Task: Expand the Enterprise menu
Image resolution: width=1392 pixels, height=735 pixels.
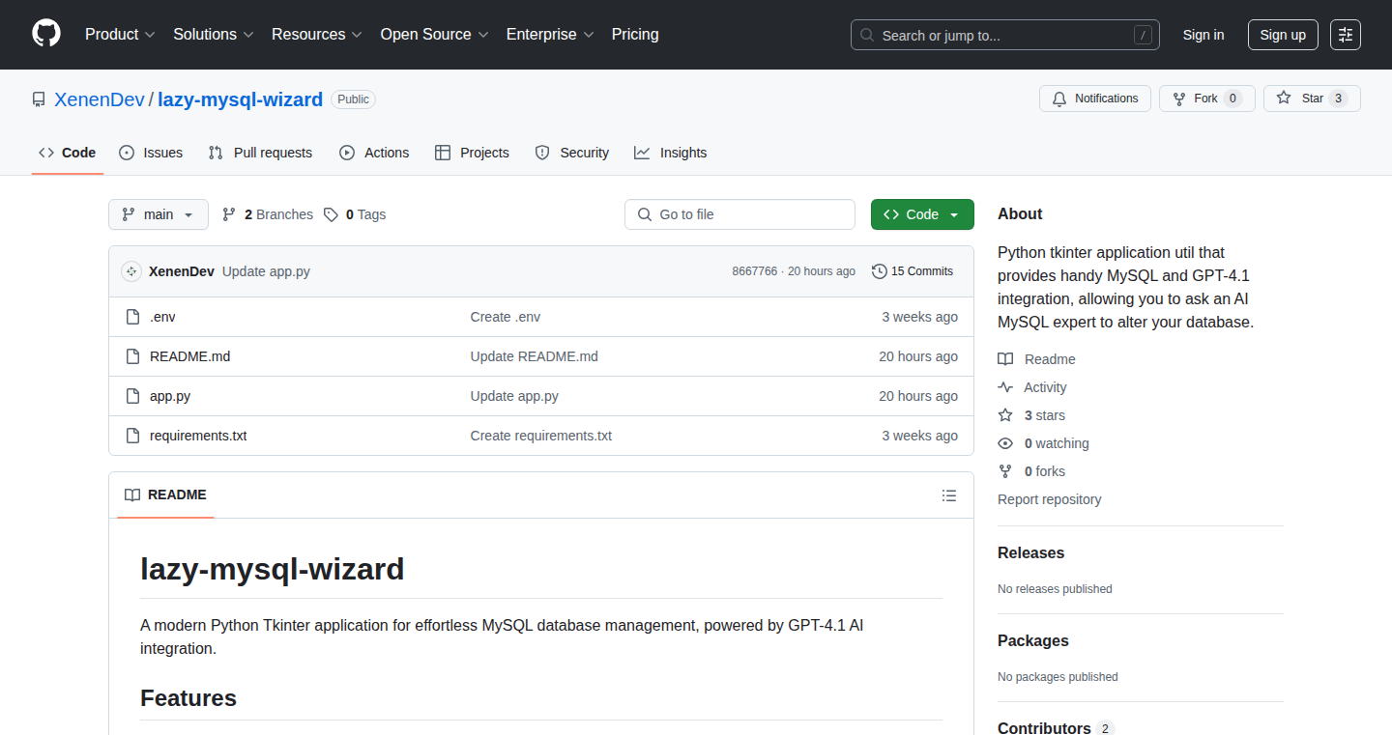Action: click(x=550, y=34)
